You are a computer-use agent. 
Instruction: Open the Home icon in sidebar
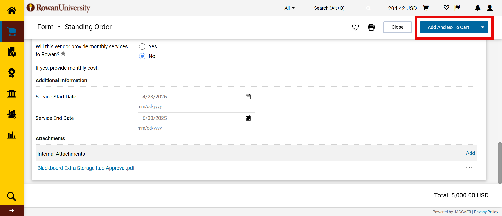[12, 10]
